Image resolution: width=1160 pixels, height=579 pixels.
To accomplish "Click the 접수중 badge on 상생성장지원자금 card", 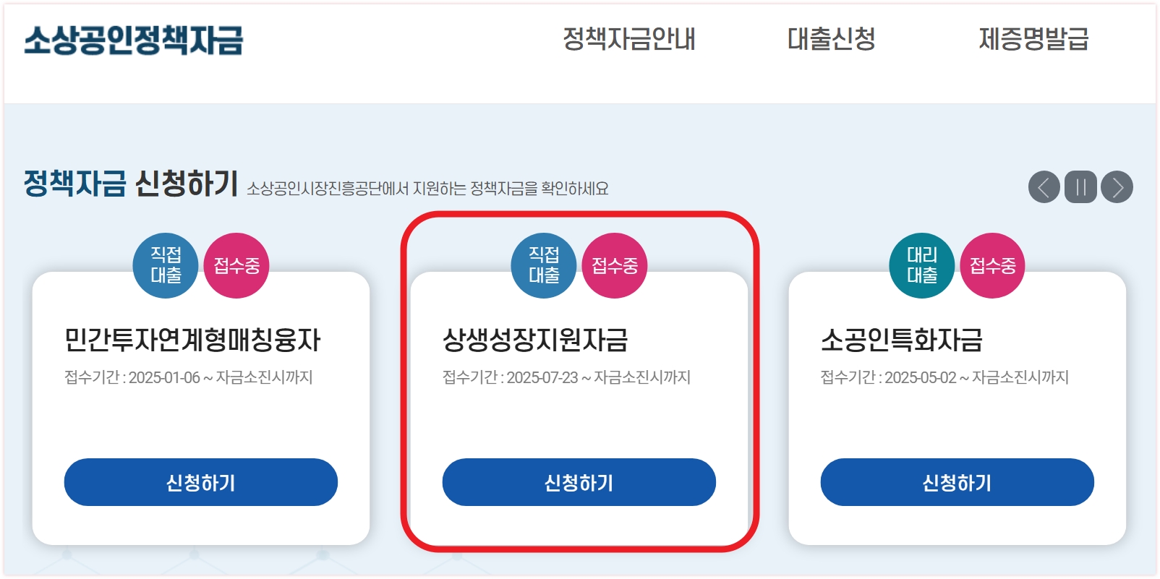I will 614,265.
